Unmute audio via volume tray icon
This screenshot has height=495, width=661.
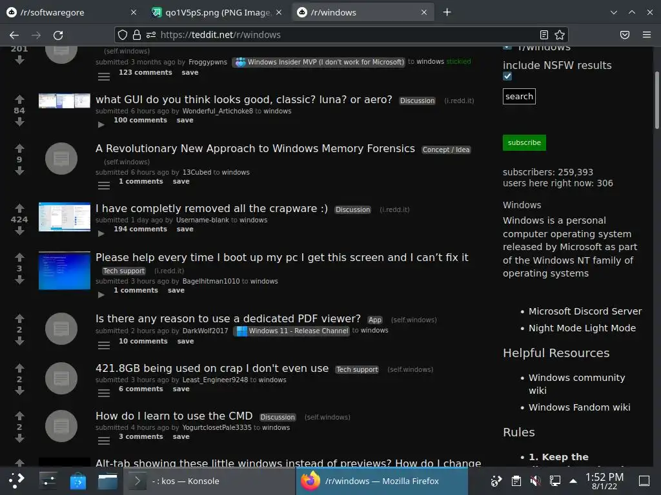tap(535, 481)
